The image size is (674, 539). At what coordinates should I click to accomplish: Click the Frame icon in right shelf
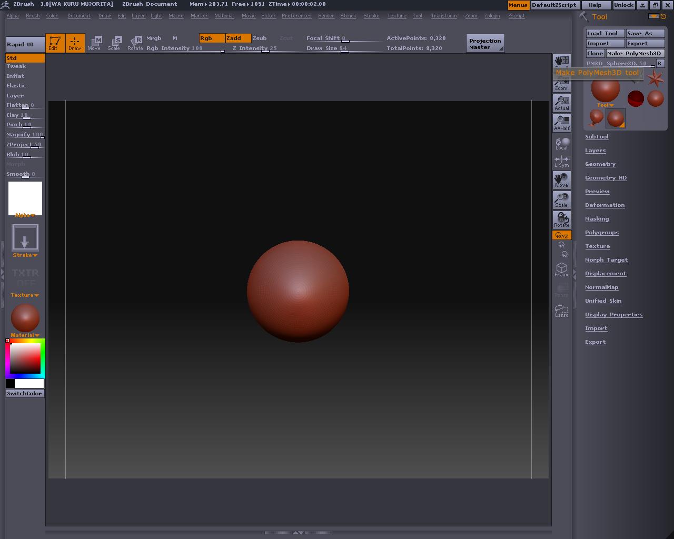click(562, 270)
